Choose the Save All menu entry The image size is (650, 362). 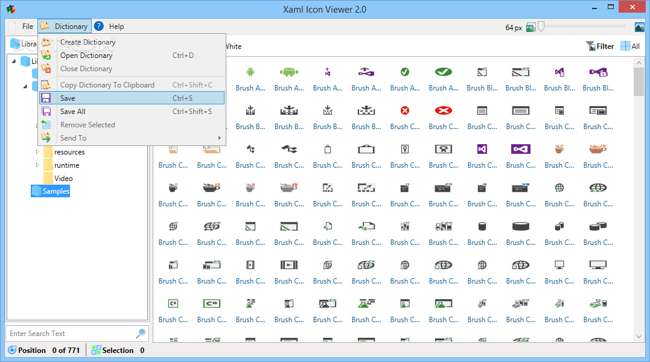pos(132,111)
